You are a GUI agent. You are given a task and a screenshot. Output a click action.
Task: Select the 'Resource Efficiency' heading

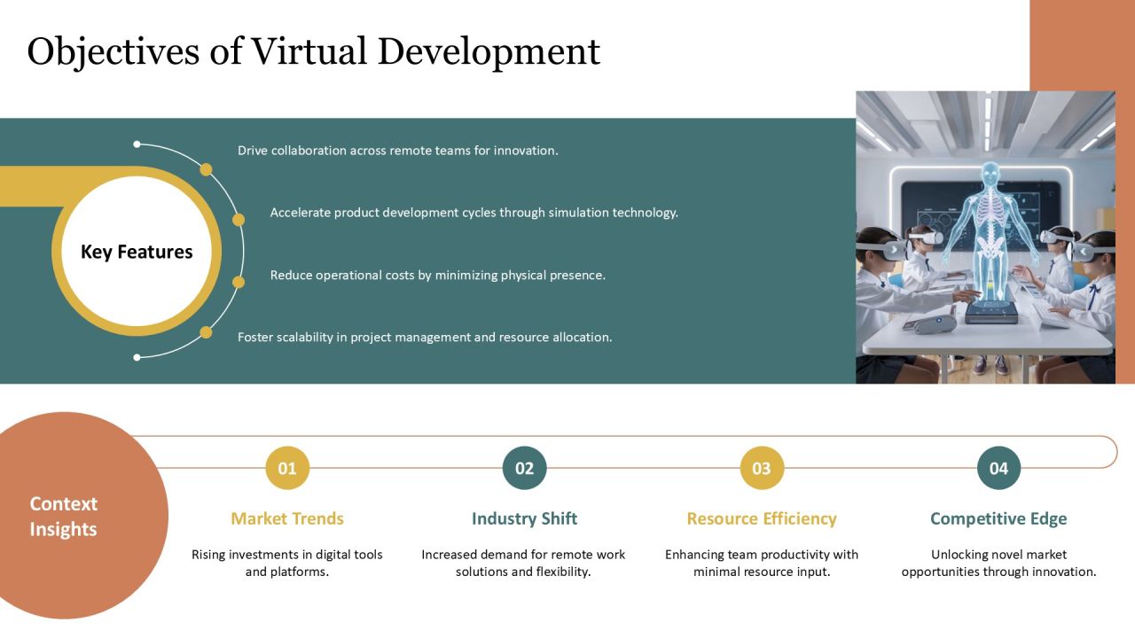[762, 518]
